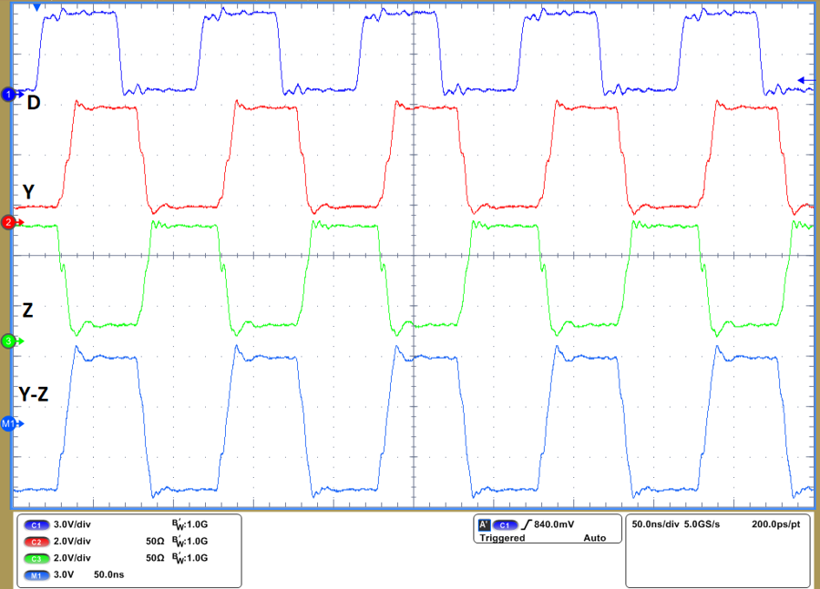Click the trigger level arrow on right edge
The image size is (820, 589).
point(803,81)
